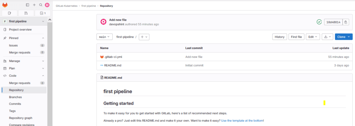This screenshot has height=126, width=355.
Task: Click 'Use the template at the bottom' link
Action: [x=242, y=120]
